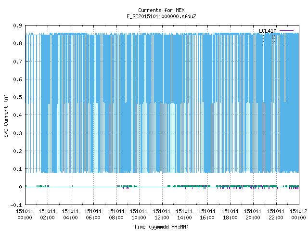308x231 pixels.
Task: Click the x-axis label '151011 06:00'
Action: pos(93,215)
